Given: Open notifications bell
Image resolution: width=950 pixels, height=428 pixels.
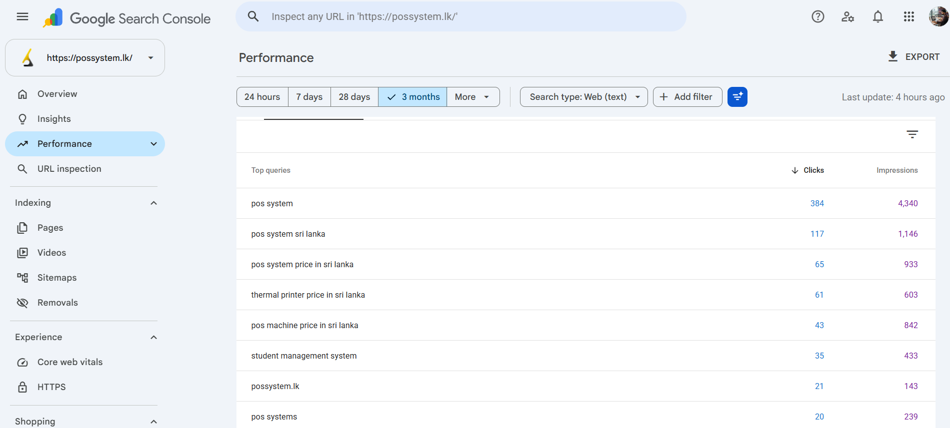Looking at the screenshot, I should (878, 16).
